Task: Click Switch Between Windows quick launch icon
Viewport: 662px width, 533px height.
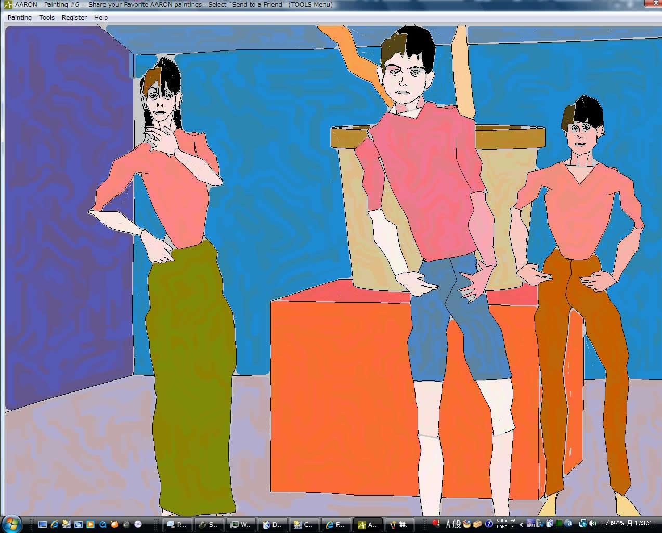Action: 79,524
